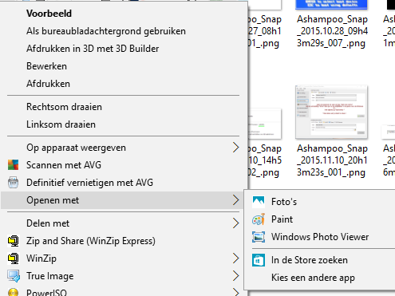Select Als bureaubladachtergrond gebruiken
The width and height of the screenshot is (395, 296).
(106, 31)
